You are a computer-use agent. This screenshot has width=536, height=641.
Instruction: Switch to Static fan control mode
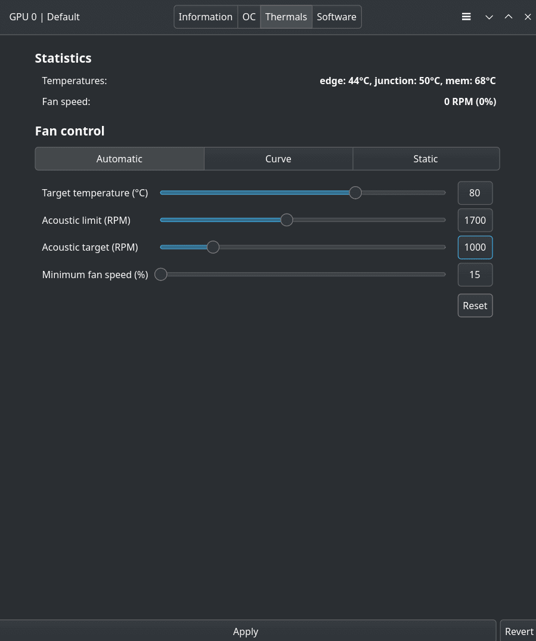(x=426, y=159)
